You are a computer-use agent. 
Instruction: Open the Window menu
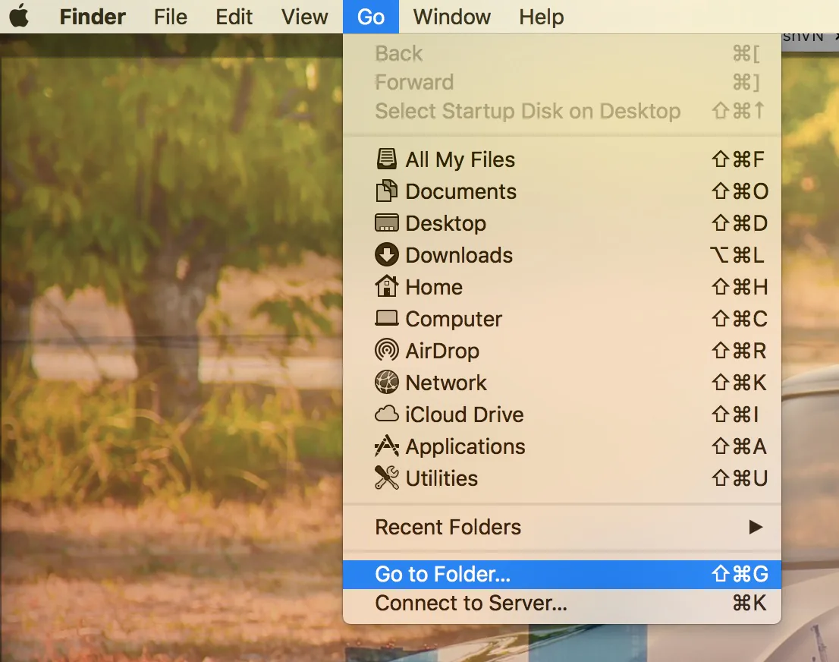click(451, 17)
